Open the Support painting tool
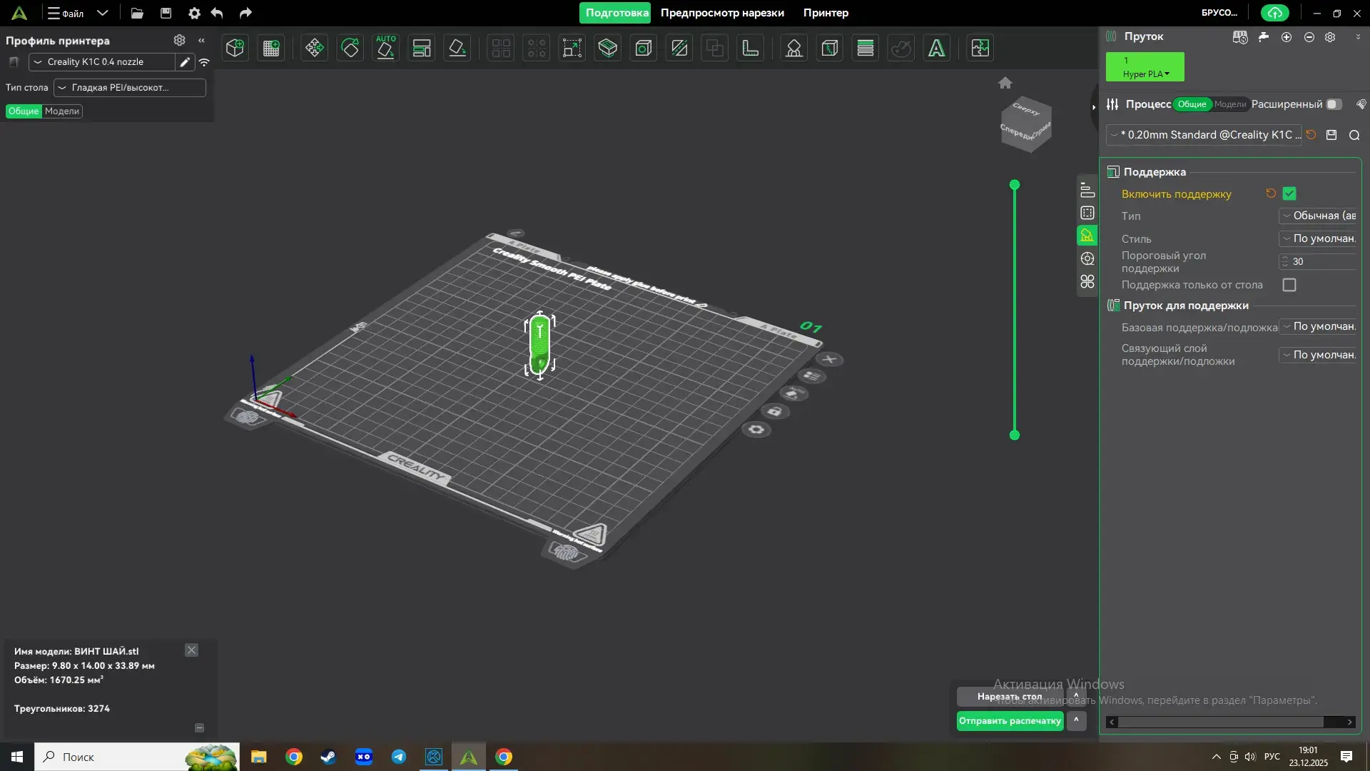The width and height of the screenshot is (1370, 771). point(793,48)
